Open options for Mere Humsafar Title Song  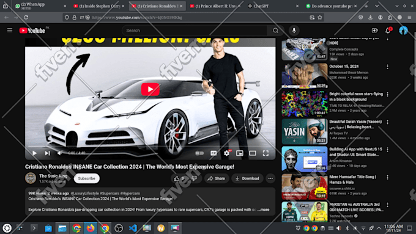point(387,177)
